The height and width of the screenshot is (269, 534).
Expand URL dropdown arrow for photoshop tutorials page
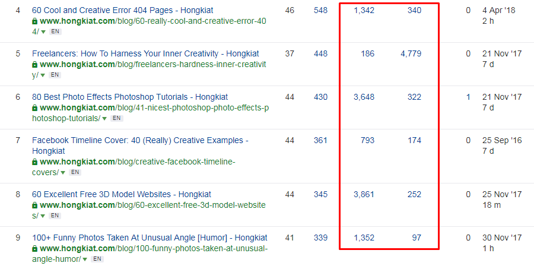click(x=104, y=119)
